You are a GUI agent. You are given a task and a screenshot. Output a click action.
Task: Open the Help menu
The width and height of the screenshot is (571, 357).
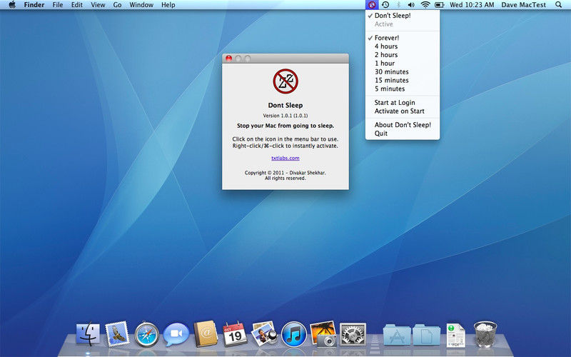click(168, 5)
